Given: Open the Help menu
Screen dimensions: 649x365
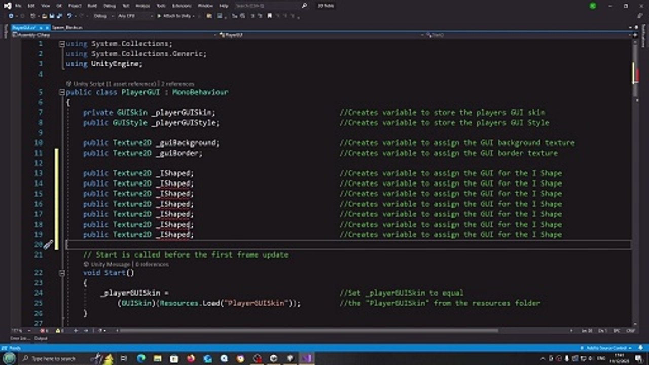Looking at the screenshot, I should pos(224,6).
